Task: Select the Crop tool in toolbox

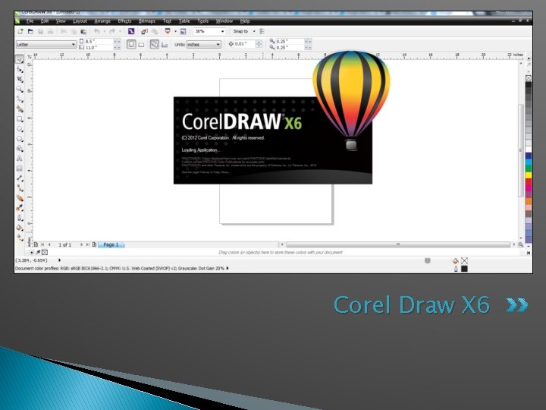Action: coord(20,80)
